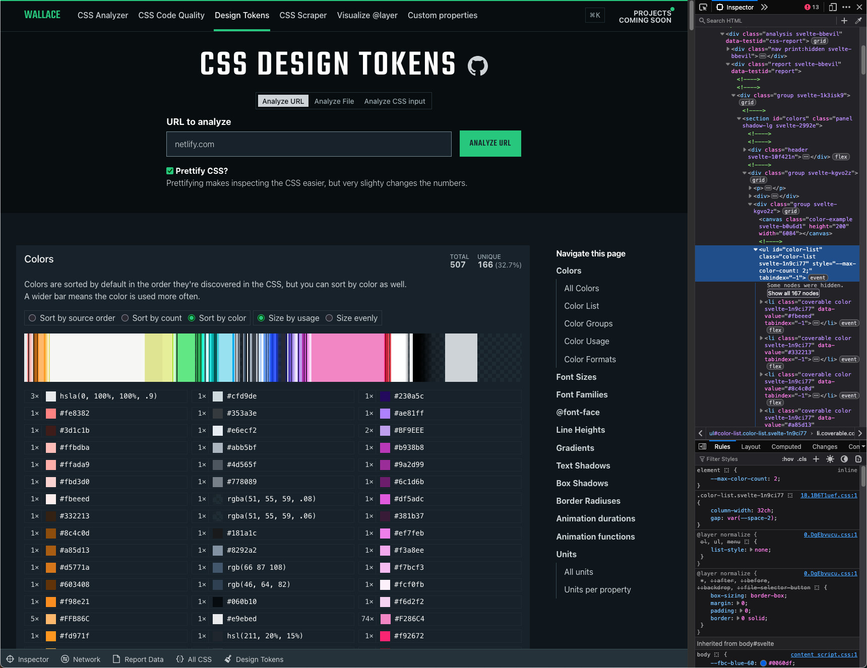The height and width of the screenshot is (668, 867).
Task: Toggle light color scheme simulation sun icon
Action: pos(830,459)
